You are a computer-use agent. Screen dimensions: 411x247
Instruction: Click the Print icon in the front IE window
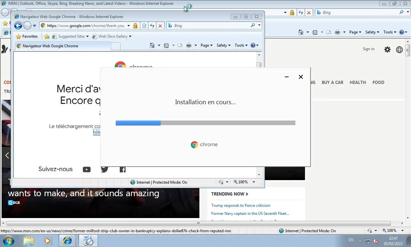click(189, 45)
